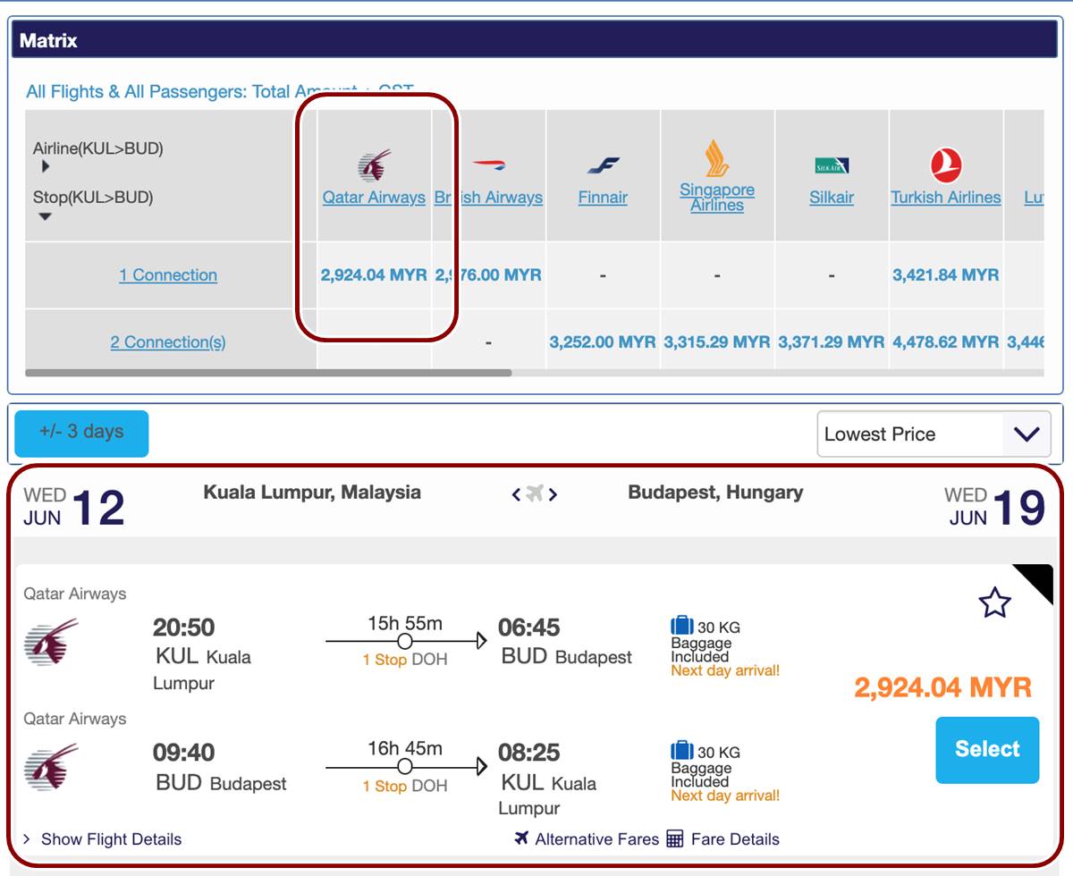Click baggage icon on the 09:40 flight

(x=682, y=751)
